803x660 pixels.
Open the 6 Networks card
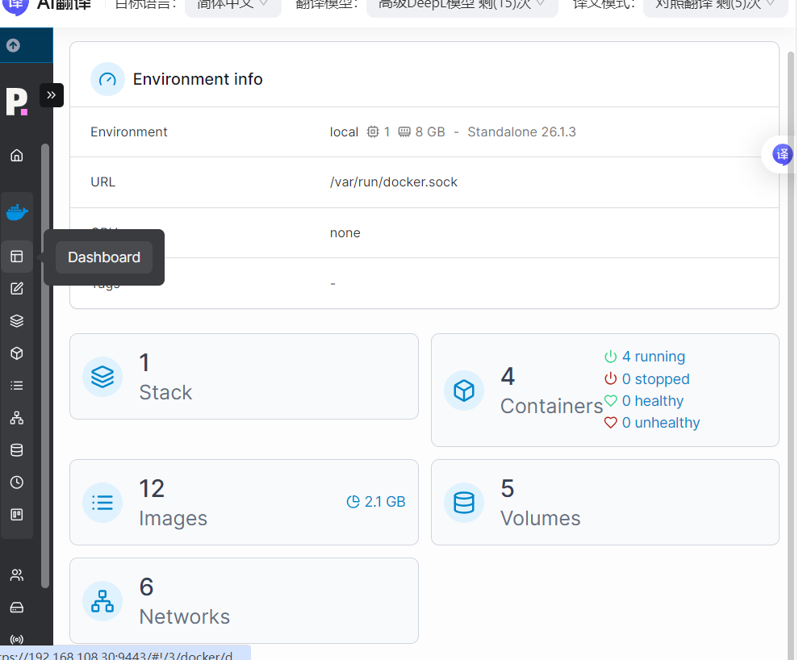pyautogui.click(x=244, y=600)
